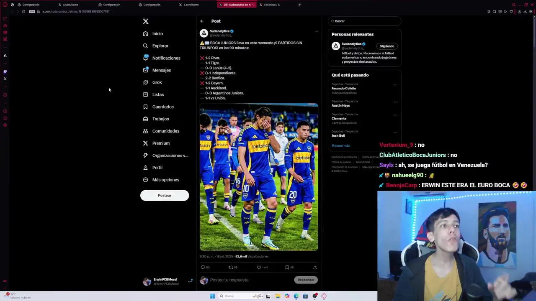Click the X logo above sidebar
Screen dimensions: 536x301
tap(146, 21)
